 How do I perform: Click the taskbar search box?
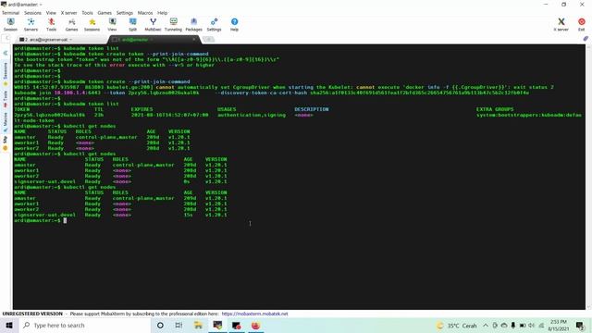tap(84, 325)
